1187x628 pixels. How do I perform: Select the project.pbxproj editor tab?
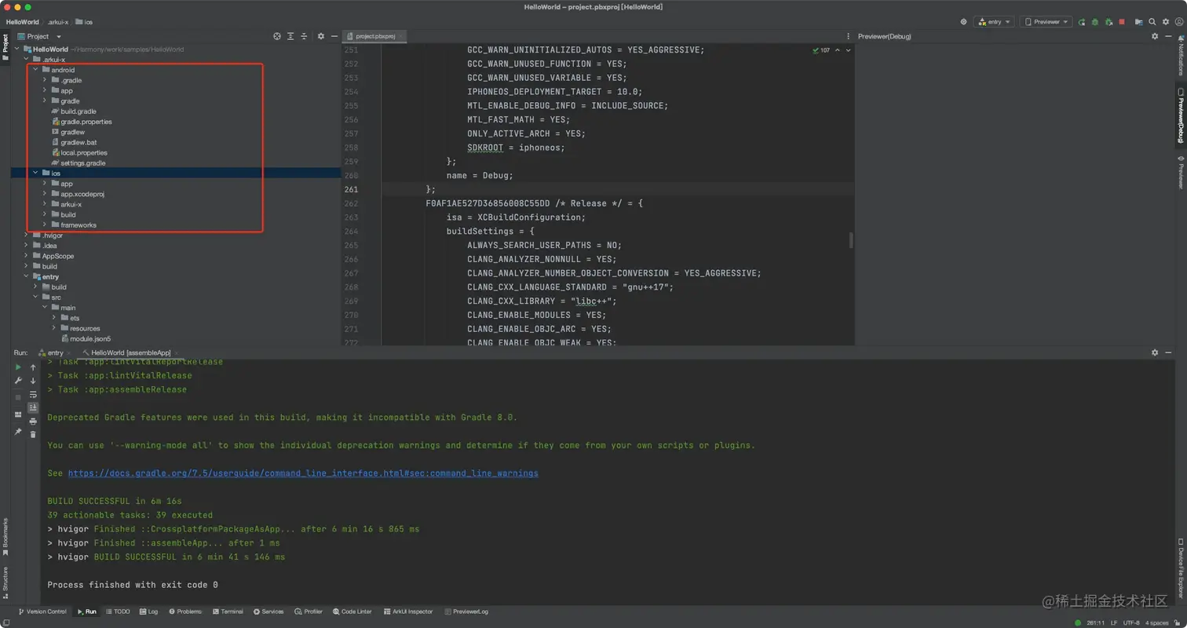point(375,36)
